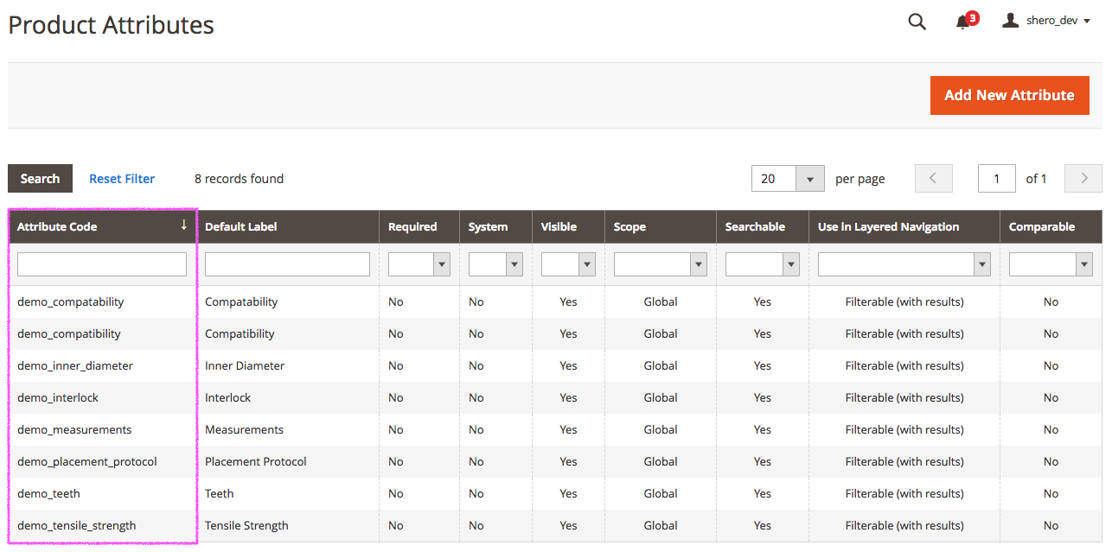Open the Searchable filter dropdown
The width and height of the screenshot is (1112, 552).
pos(789,263)
